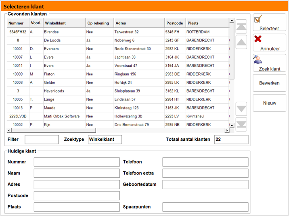Select customer row B'rendse
Screen dimensions: 289x216
(118, 32)
